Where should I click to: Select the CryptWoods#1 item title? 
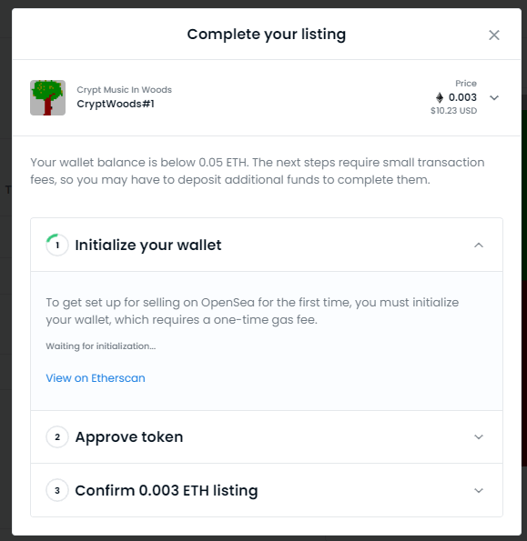tap(116, 104)
